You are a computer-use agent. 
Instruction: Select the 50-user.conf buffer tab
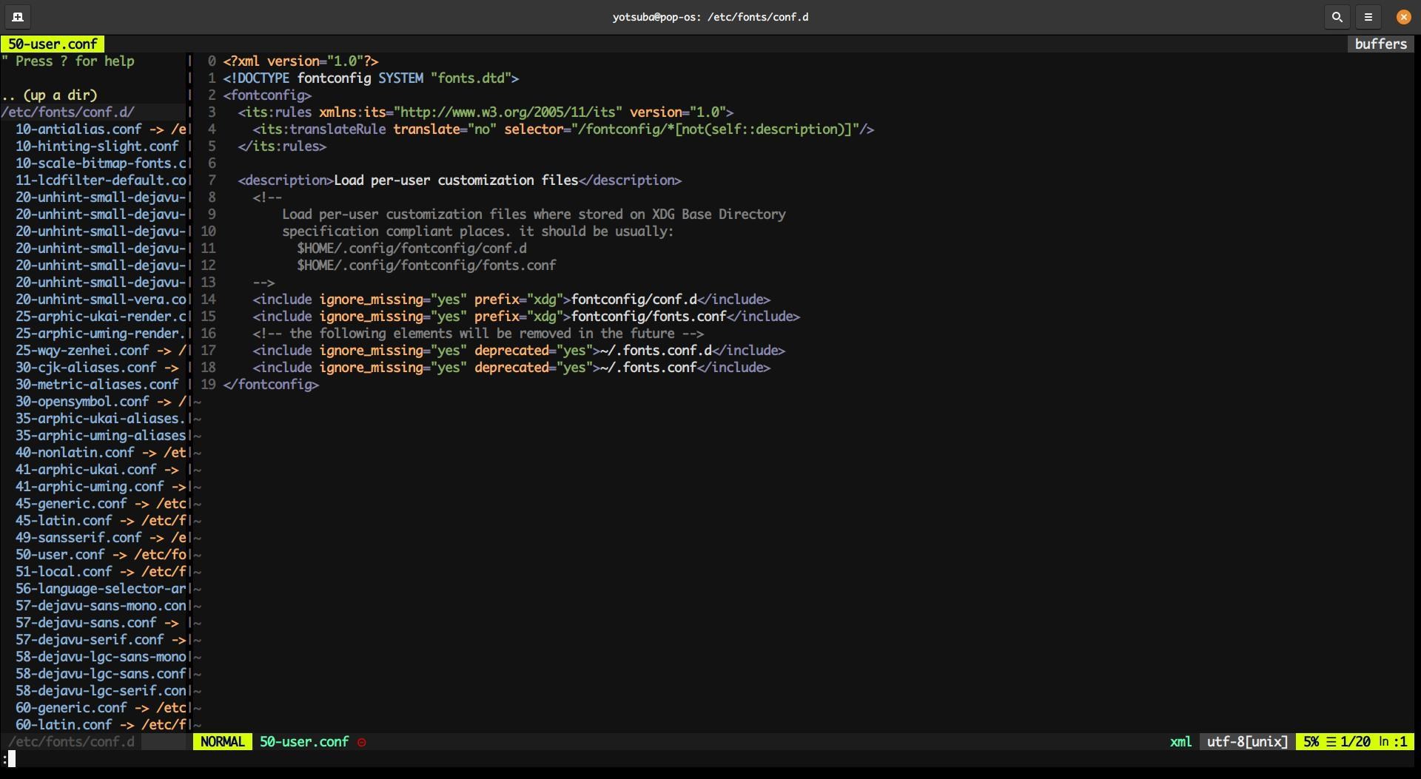tap(53, 44)
